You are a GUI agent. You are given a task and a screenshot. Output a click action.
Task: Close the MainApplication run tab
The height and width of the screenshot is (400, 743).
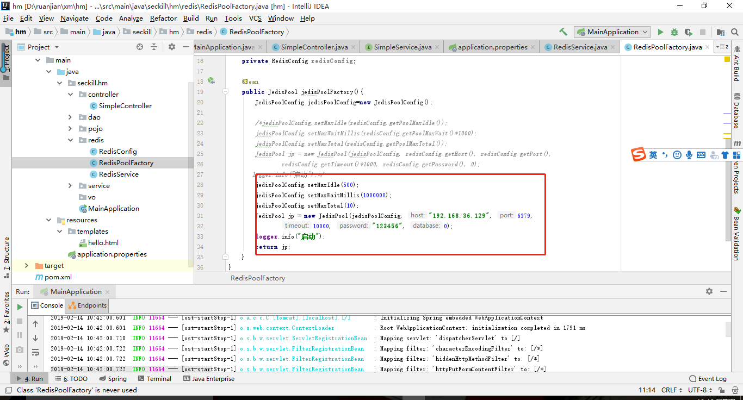pos(108,292)
